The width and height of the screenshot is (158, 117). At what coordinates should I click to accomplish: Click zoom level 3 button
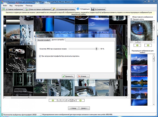click(65, 100)
